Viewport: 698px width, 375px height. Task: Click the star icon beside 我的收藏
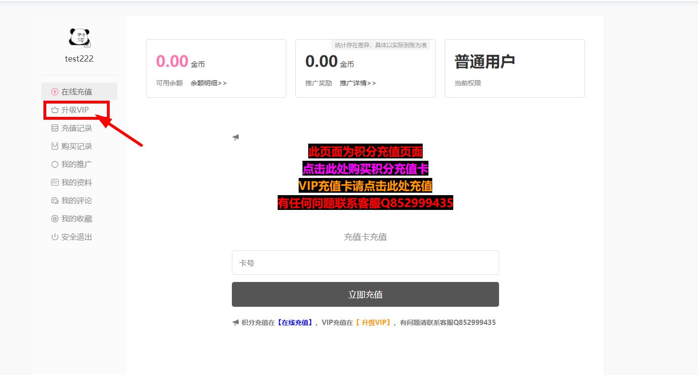55,219
